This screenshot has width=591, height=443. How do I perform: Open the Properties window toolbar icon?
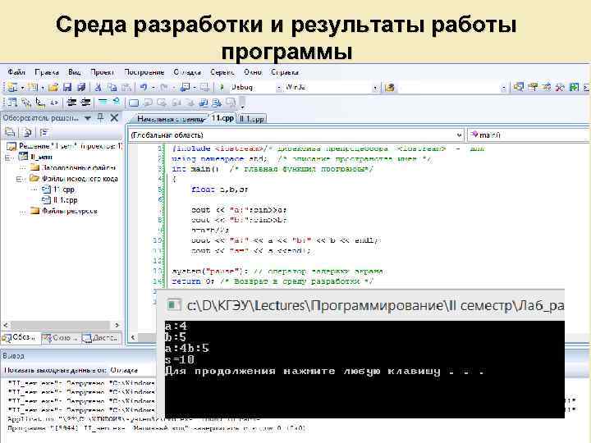coord(533,88)
